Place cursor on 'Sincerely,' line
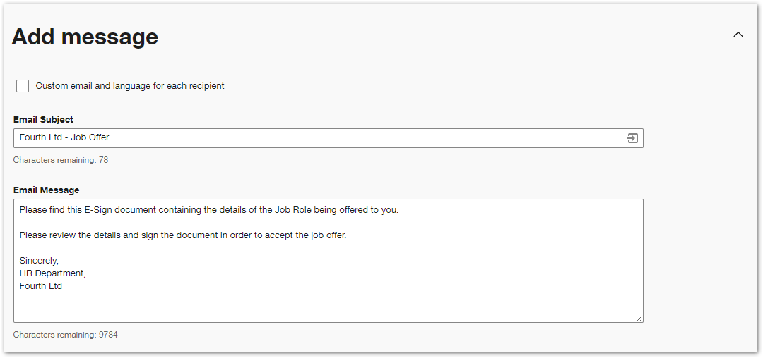Image resolution: width=763 pixels, height=358 pixels. coord(39,261)
